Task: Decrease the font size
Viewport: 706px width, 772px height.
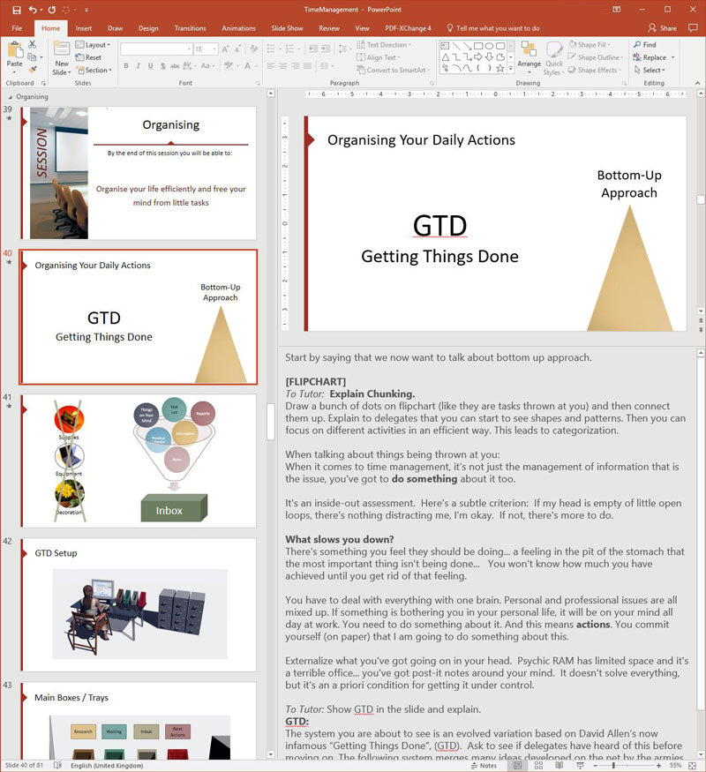Action: tap(237, 49)
